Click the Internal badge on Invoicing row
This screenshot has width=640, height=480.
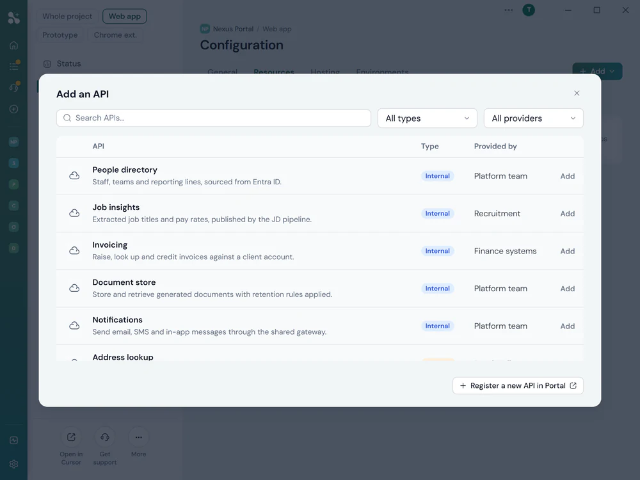[438, 251]
